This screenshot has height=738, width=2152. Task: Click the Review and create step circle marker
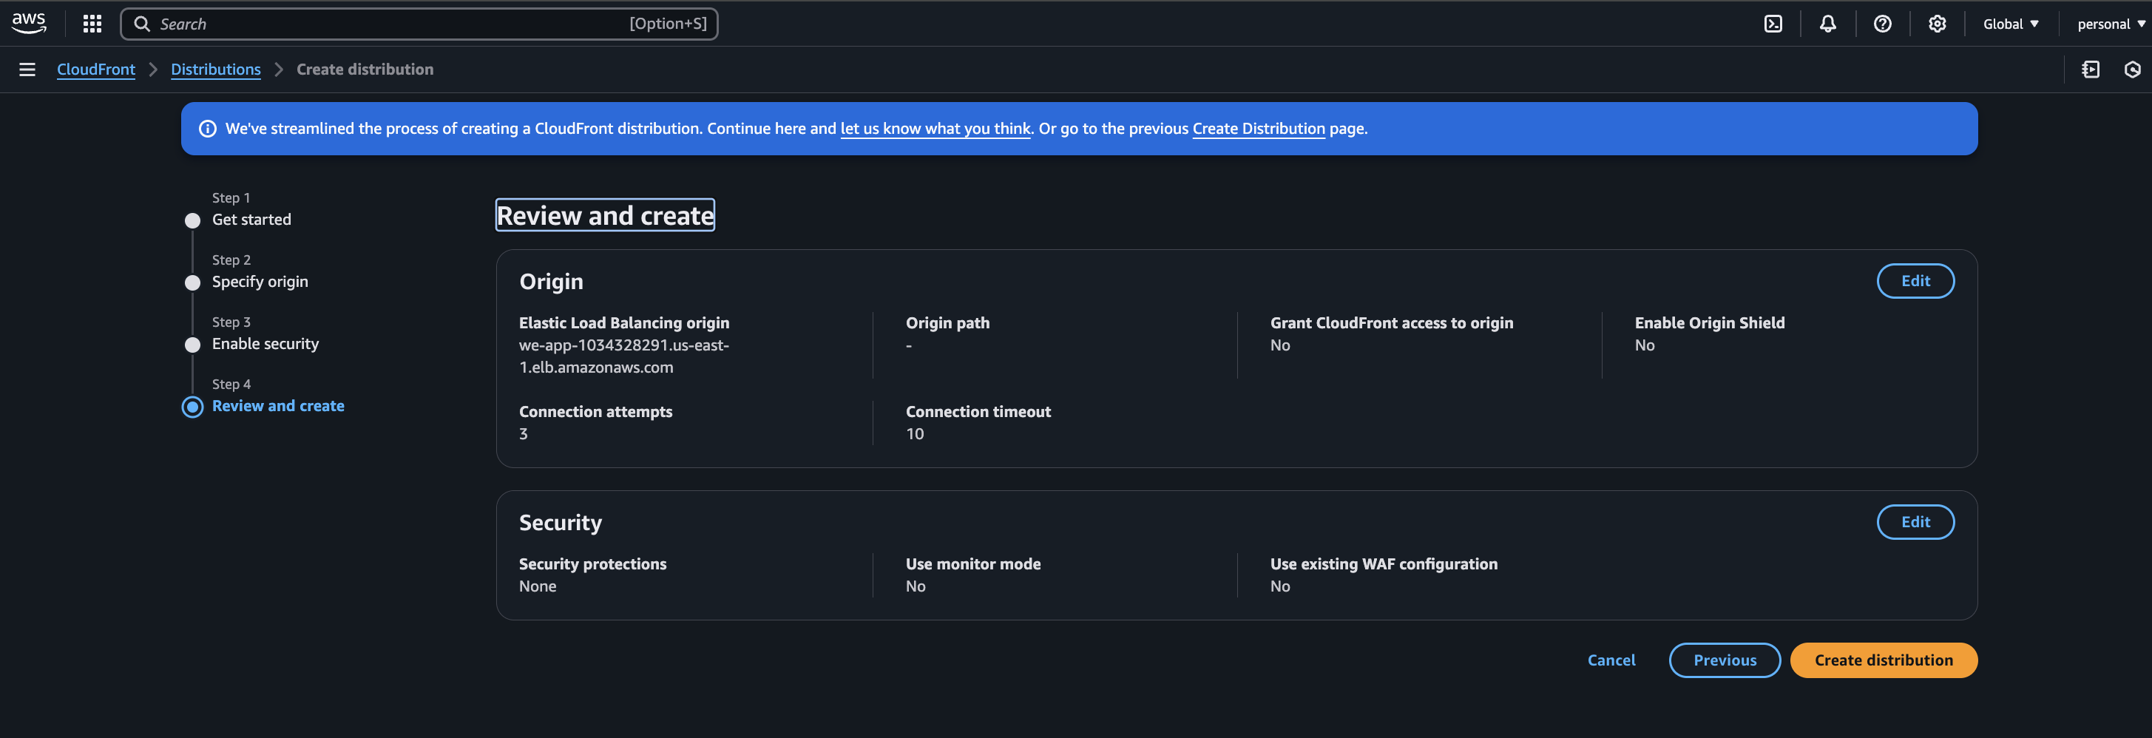click(x=193, y=407)
